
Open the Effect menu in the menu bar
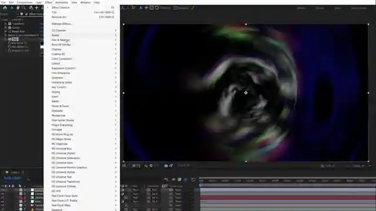click(x=49, y=2)
